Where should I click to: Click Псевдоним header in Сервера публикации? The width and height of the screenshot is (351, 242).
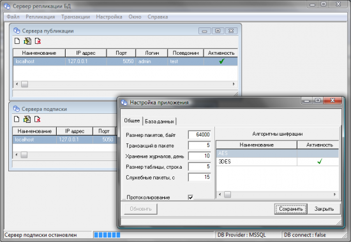[x=186, y=53]
